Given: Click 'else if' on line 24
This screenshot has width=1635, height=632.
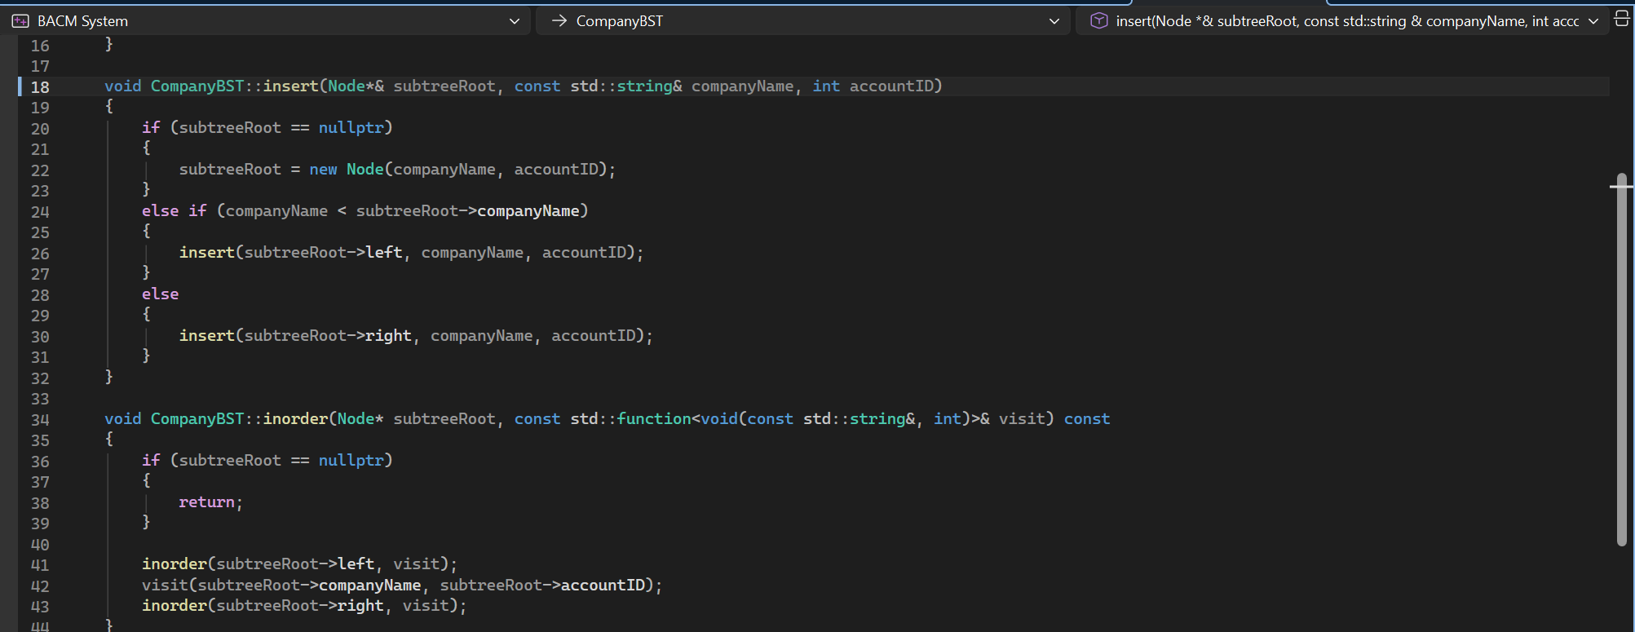Looking at the screenshot, I should tap(174, 210).
